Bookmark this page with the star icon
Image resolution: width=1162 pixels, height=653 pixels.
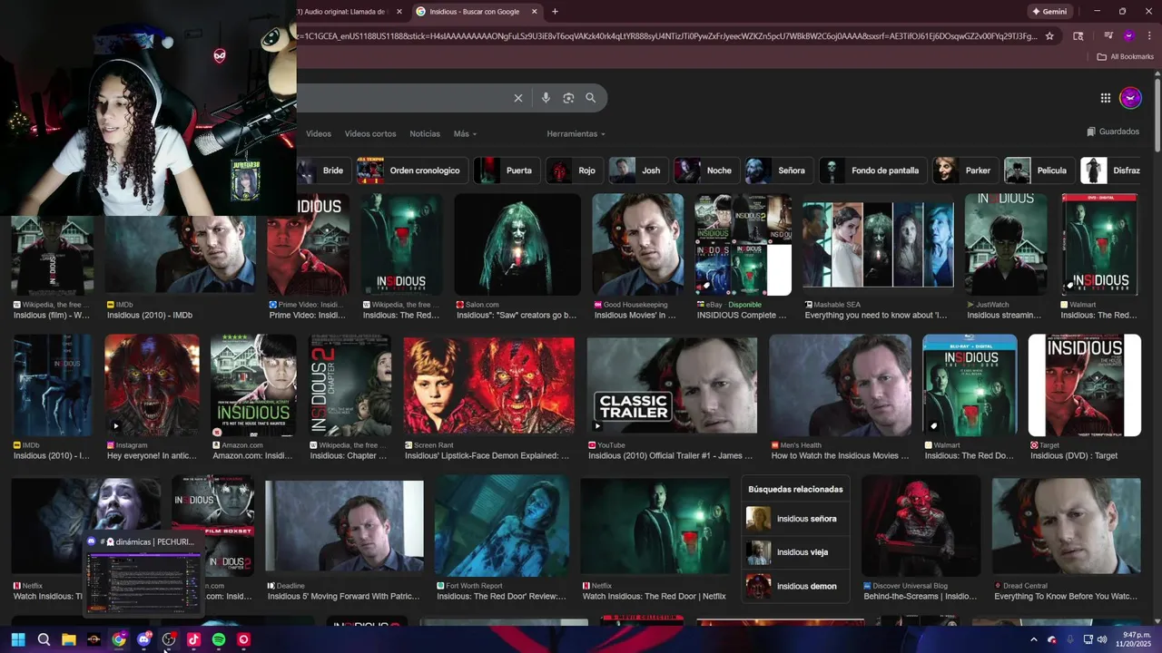[x=1049, y=36]
